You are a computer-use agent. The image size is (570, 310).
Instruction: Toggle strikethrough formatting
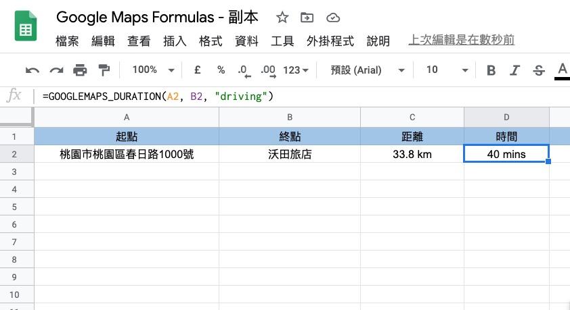(x=539, y=70)
